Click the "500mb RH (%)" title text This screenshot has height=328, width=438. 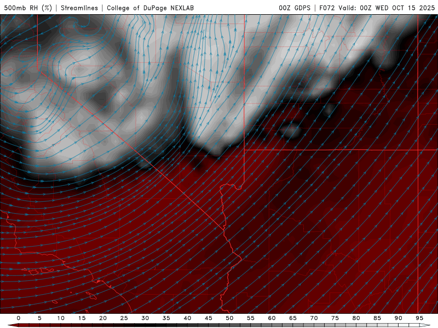tap(28, 8)
